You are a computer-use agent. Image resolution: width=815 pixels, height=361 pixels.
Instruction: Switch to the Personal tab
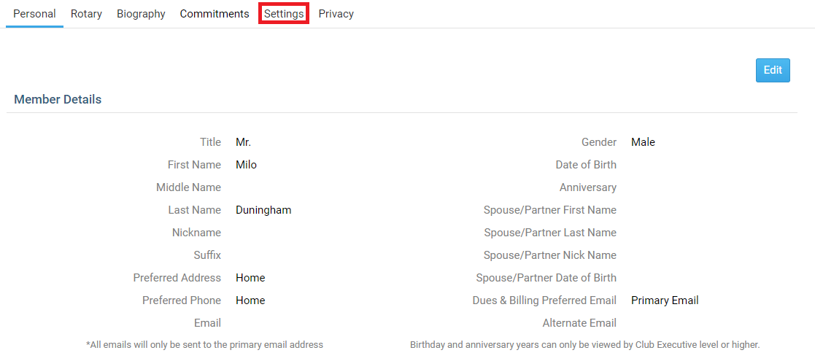point(34,14)
